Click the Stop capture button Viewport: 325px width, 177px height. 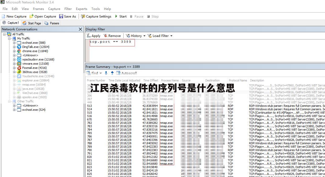coord(153,16)
